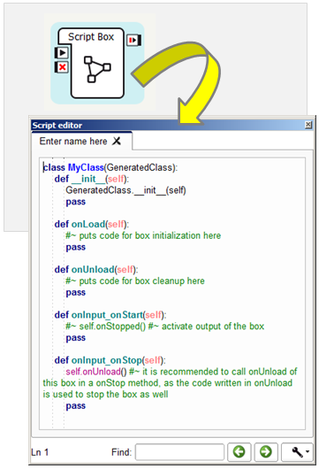This screenshot has height=469, width=319.
Task: Click the 'GeneratedClass.__init__(self)' line
Action: click(x=125, y=190)
